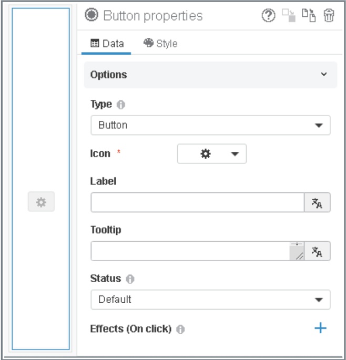Open the Type dropdown showing Button
Screen dimensions: 346x360
(x=210, y=126)
